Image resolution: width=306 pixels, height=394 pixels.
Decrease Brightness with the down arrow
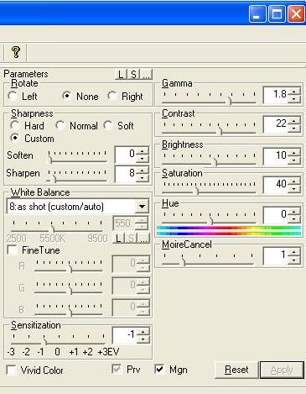click(x=294, y=160)
